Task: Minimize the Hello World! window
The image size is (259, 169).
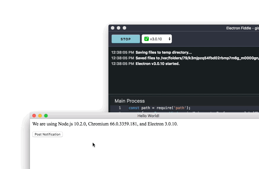Action: (40, 116)
